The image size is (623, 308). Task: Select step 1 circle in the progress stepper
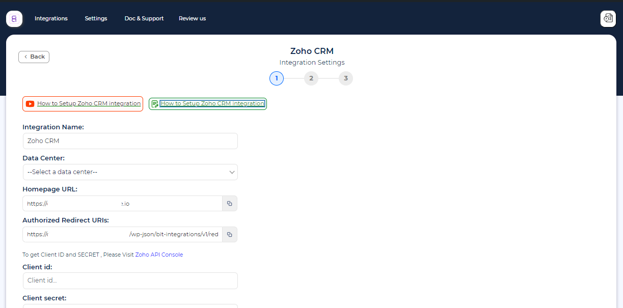pos(277,78)
